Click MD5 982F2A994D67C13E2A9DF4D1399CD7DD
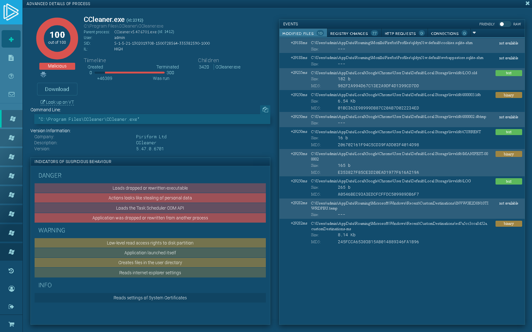 click(x=378, y=86)
